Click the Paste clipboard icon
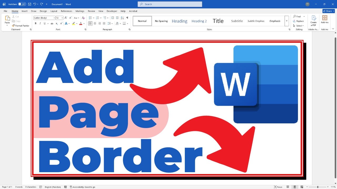Image resolution: width=337 pixels, height=189 pixels. pyautogui.click(x=7, y=18)
